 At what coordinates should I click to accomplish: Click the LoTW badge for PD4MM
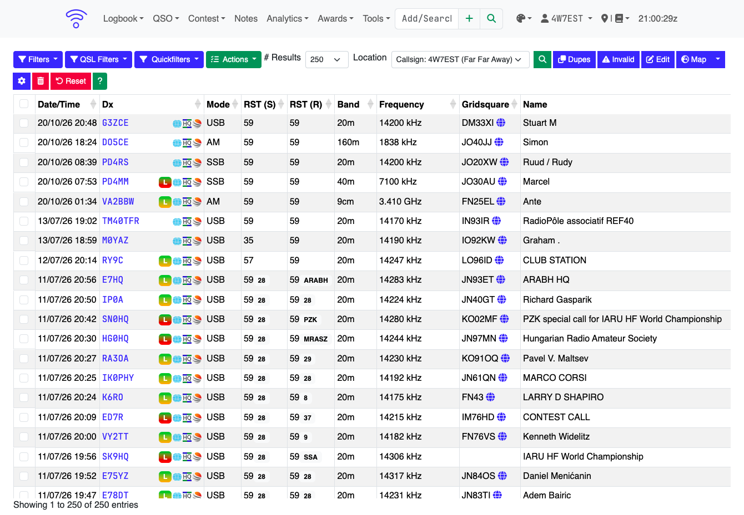165,182
